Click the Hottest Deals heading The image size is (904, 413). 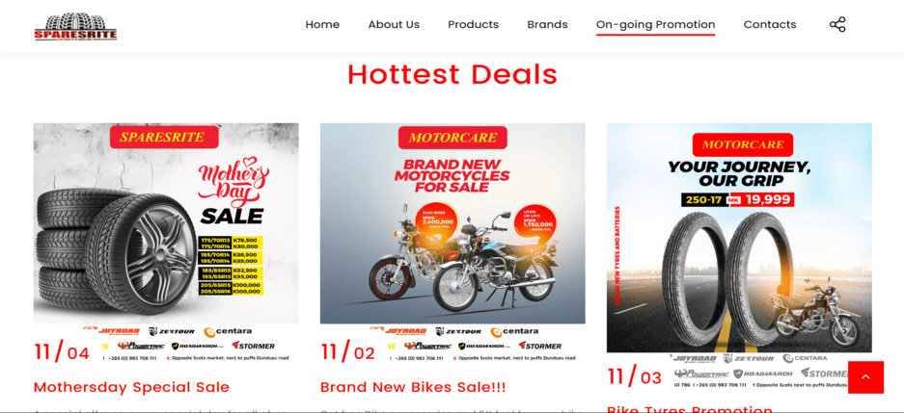[452, 74]
